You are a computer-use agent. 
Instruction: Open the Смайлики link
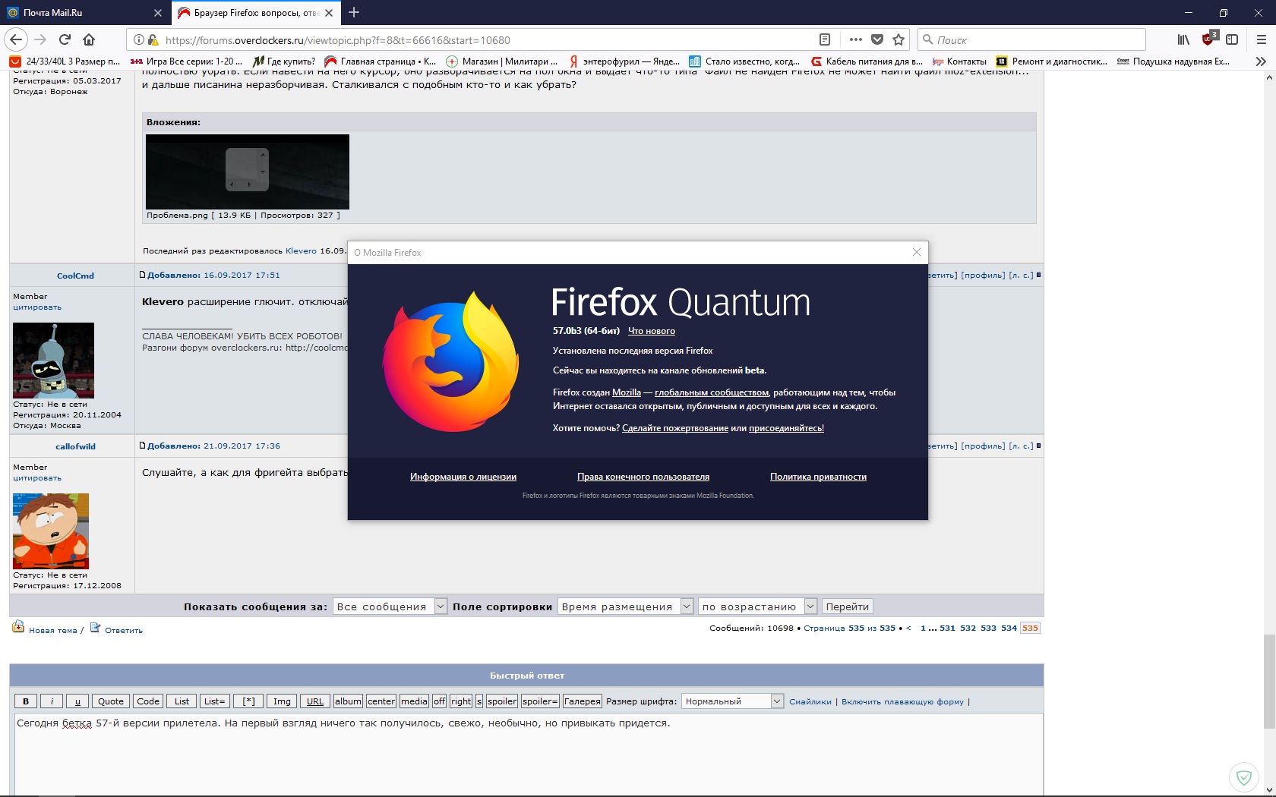(810, 701)
